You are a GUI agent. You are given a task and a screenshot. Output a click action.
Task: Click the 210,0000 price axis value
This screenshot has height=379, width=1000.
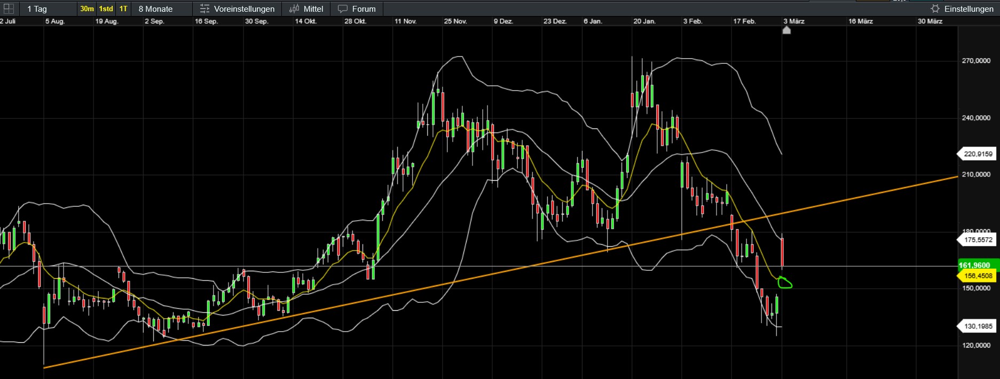976,174
